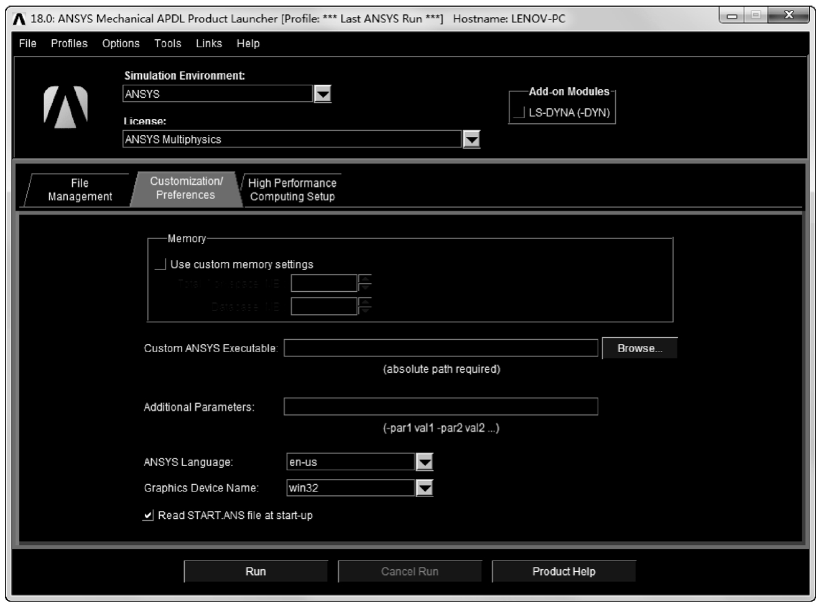Minimize the launcher window
Viewport: 821px width, 606px height.
tap(733, 15)
